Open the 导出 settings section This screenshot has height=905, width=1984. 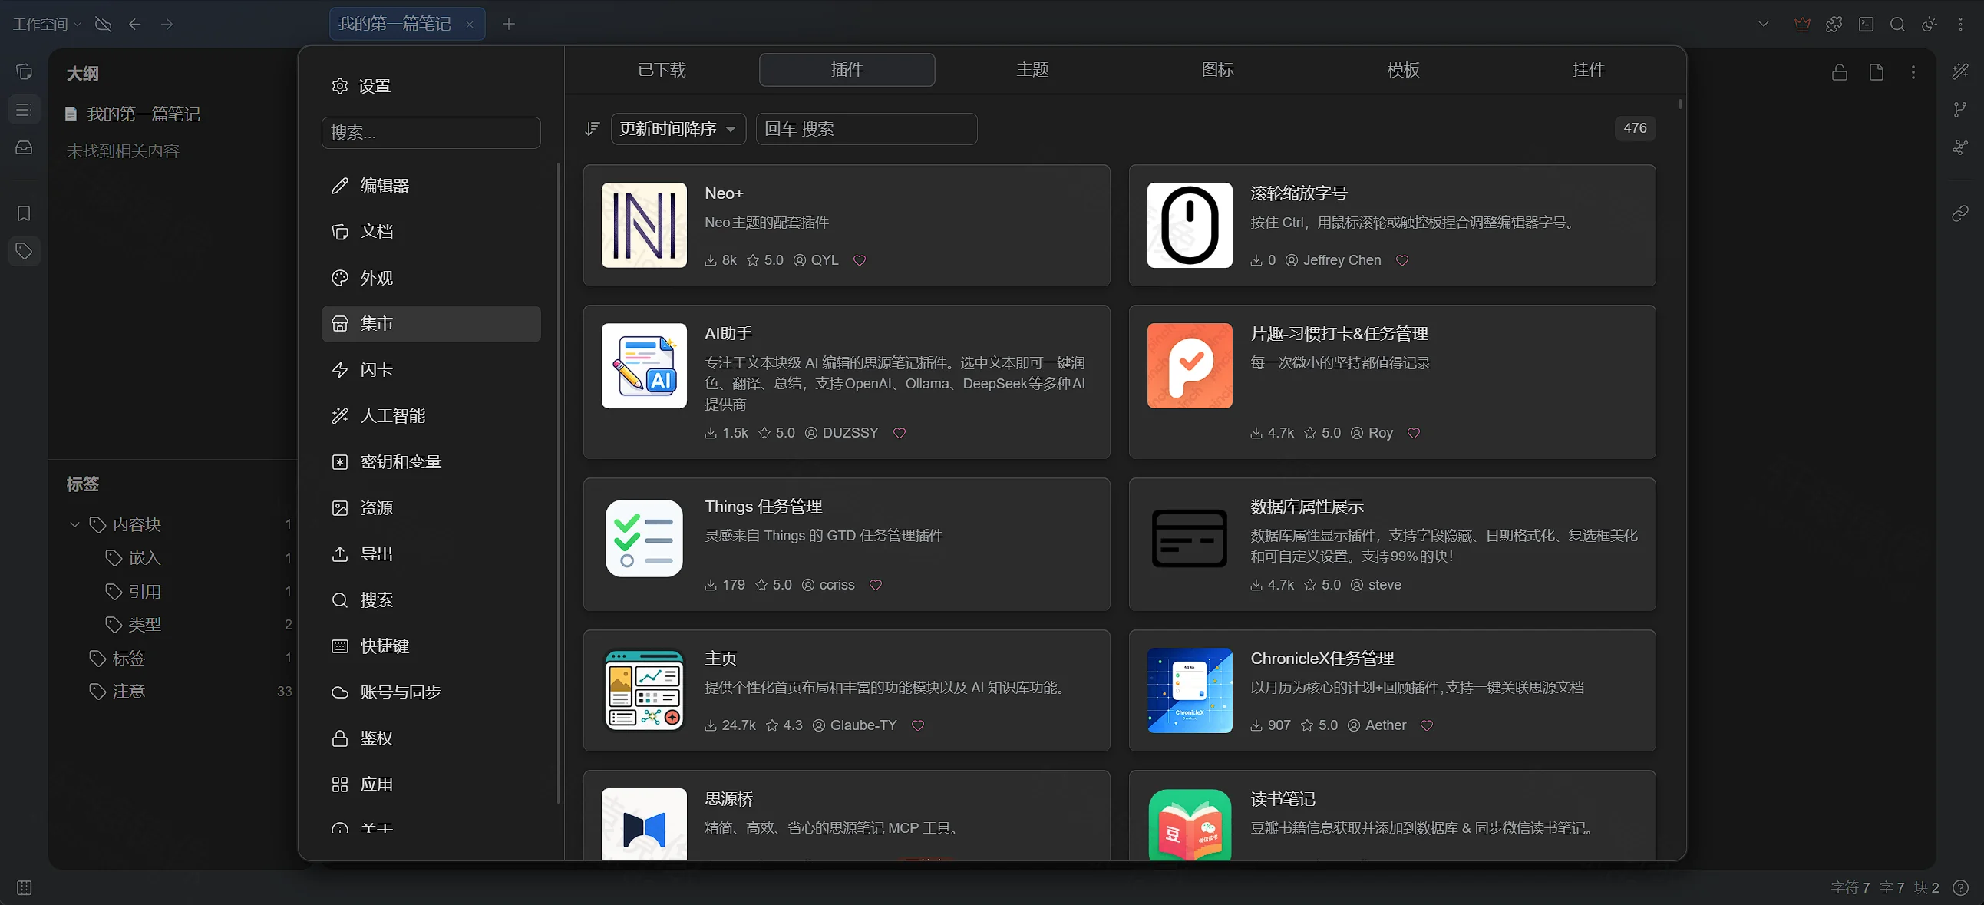431,554
